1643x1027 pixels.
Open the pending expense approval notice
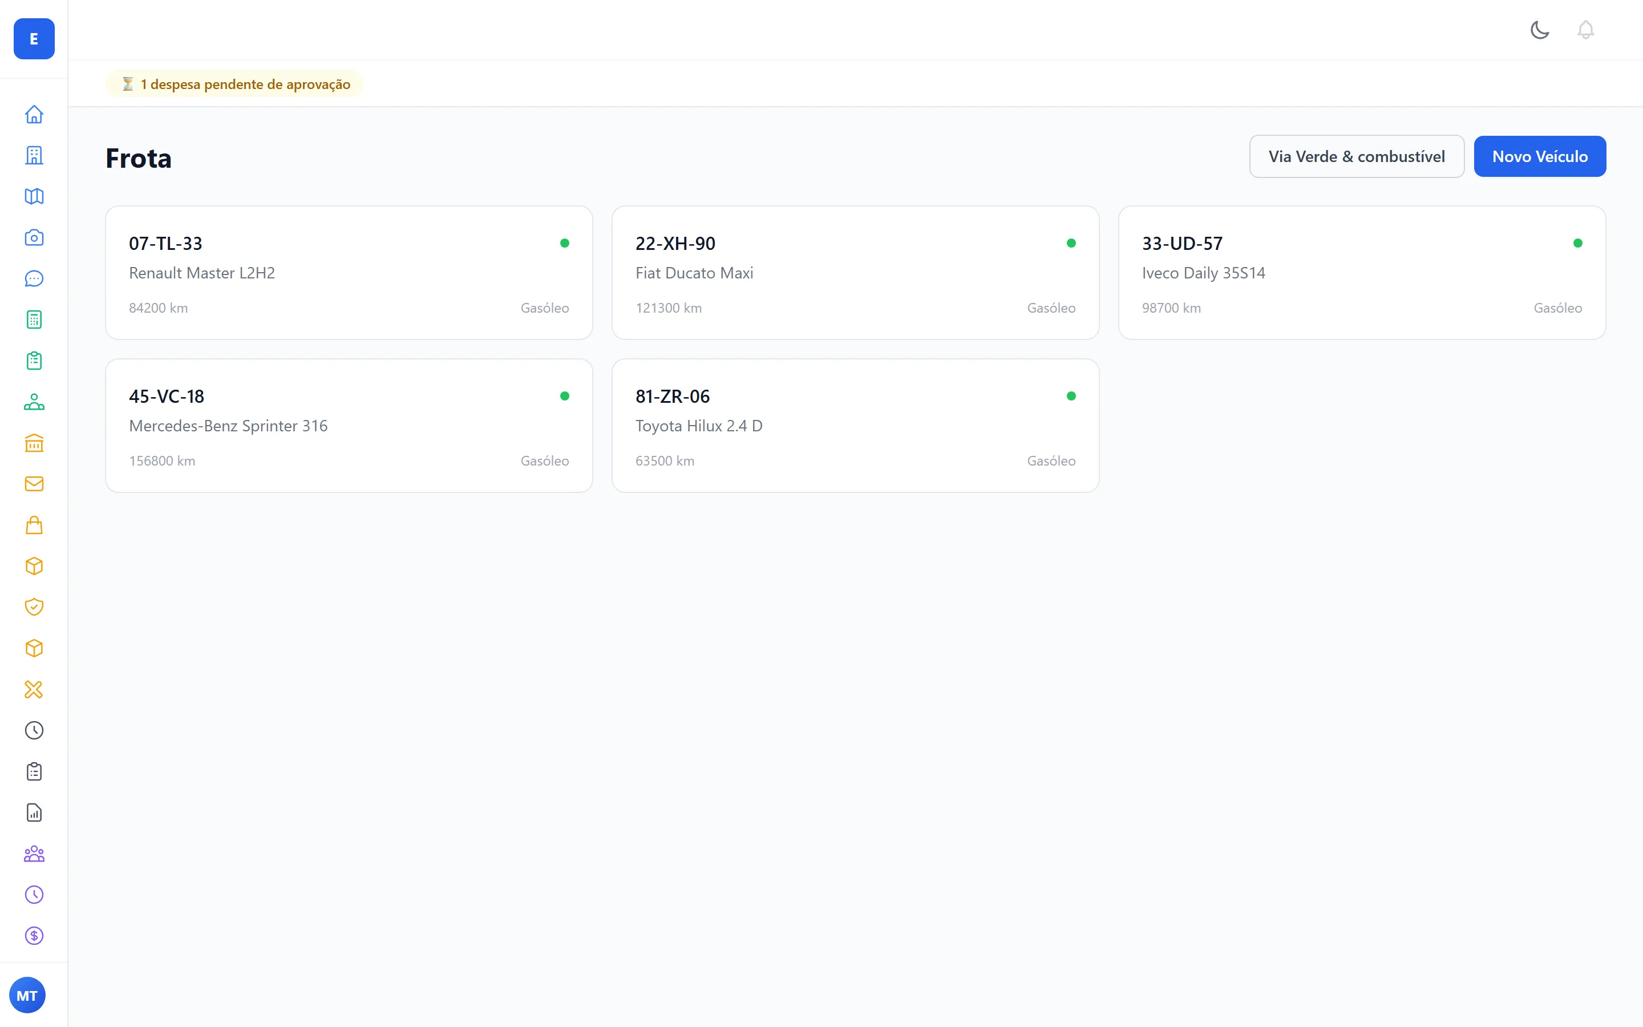pos(235,83)
